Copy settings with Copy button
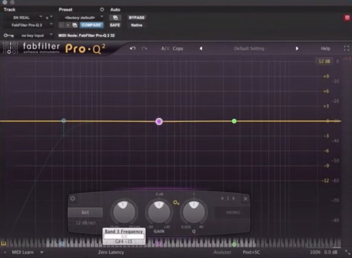Screen dimensions: 352x258 pyautogui.click(x=178, y=48)
